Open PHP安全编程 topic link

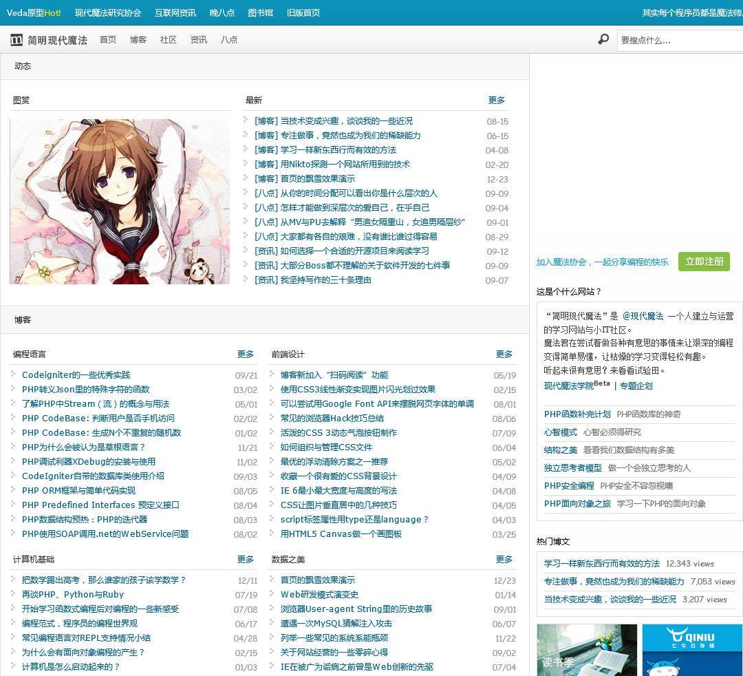click(569, 486)
